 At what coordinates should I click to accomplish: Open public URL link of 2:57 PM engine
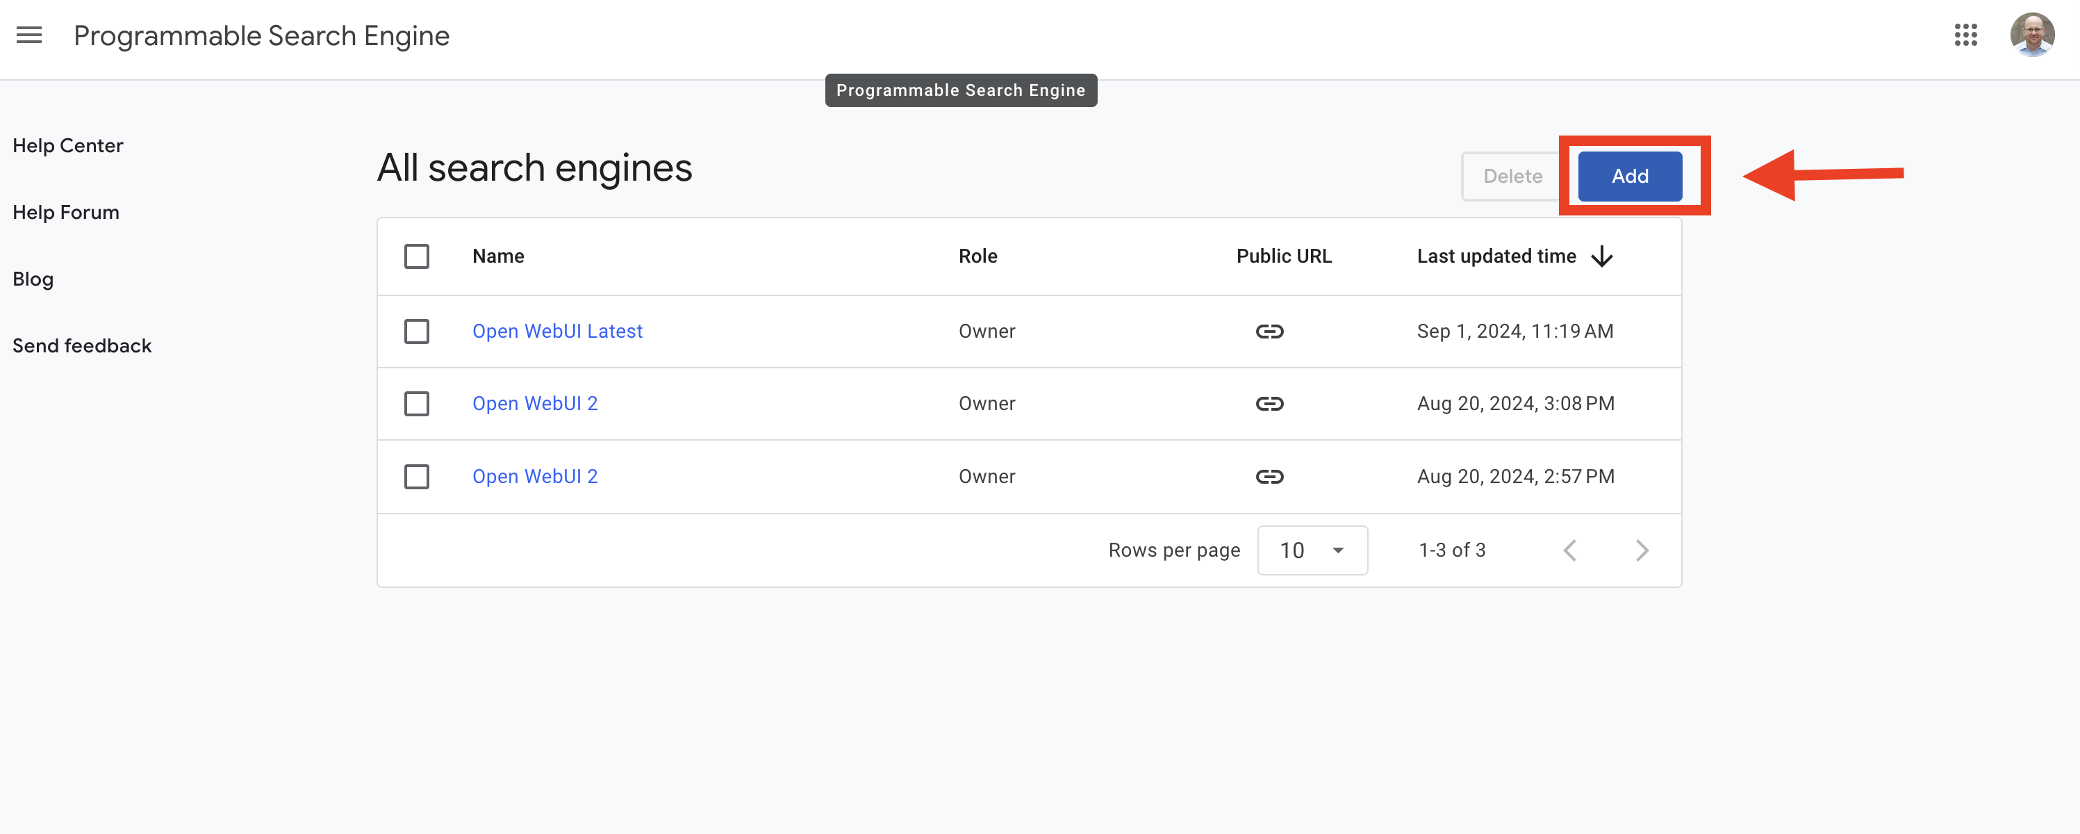point(1269,477)
